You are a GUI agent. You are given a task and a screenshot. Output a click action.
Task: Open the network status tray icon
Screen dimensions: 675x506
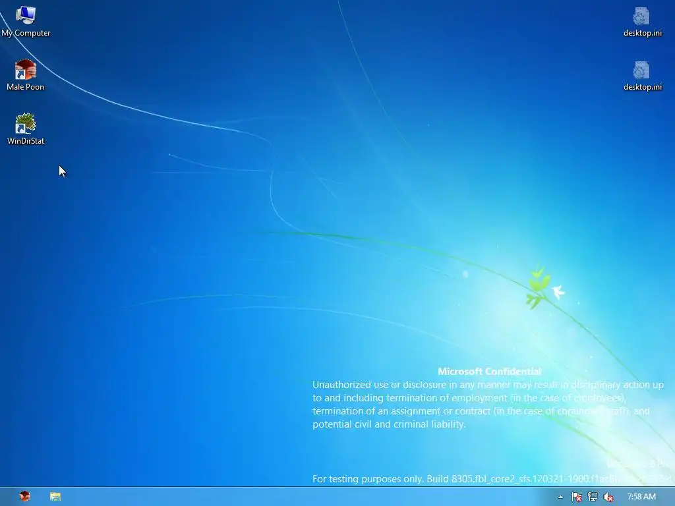pos(593,497)
